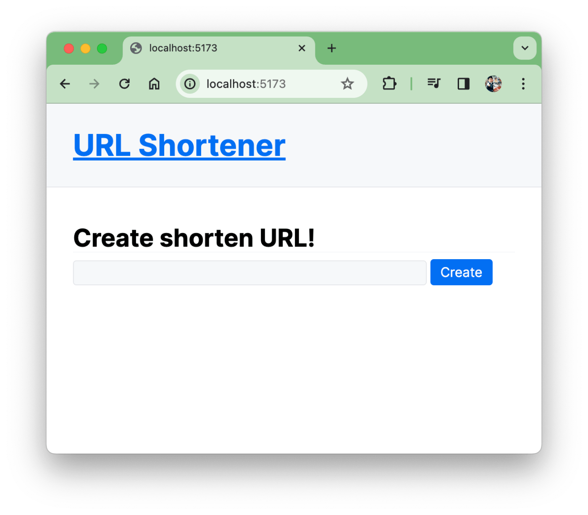
Task: Open the three-dot Chrome menu
Action: click(x=523, y=84)
